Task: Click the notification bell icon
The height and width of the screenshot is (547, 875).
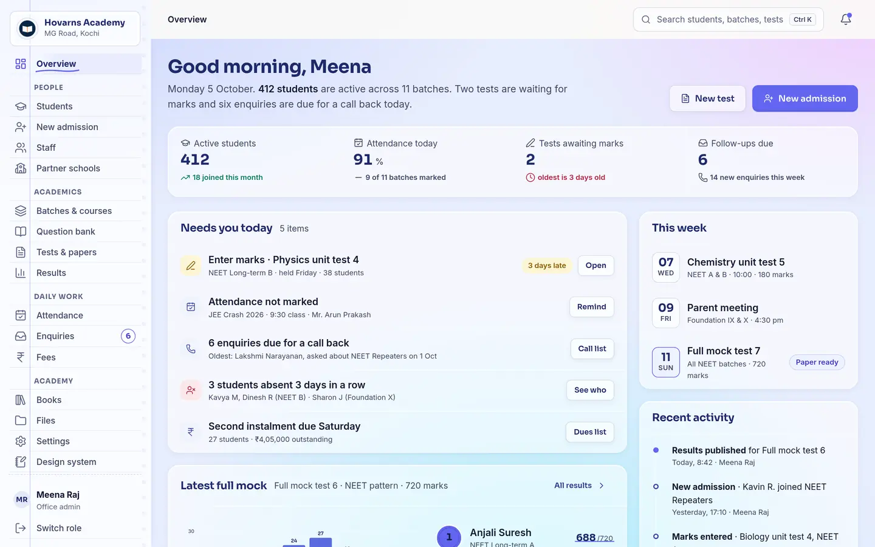Action: click(846, 19)
